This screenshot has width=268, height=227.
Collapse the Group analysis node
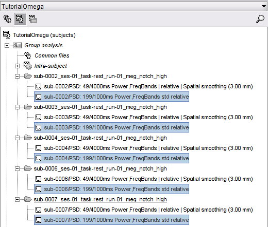pyautogui.click(x=7, y=45)
